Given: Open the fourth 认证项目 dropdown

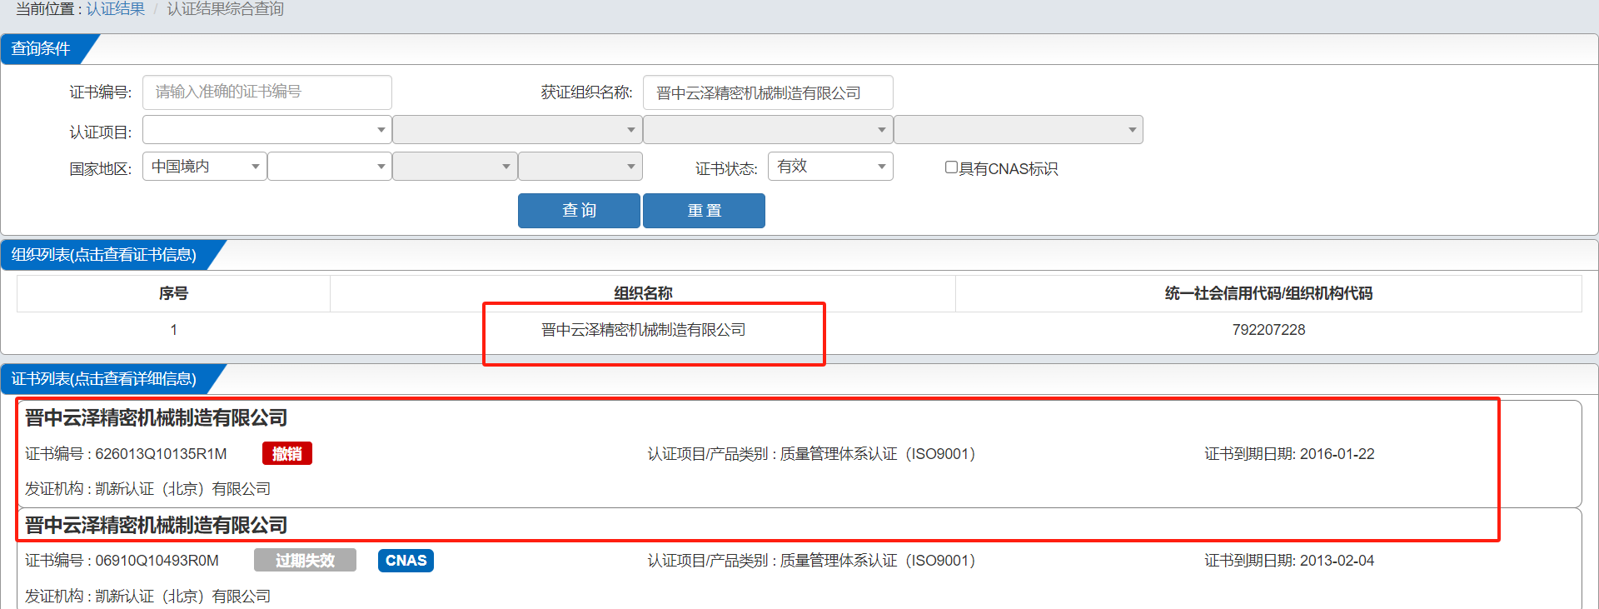Looking at the screenshot, I should tap(1019, 130).
